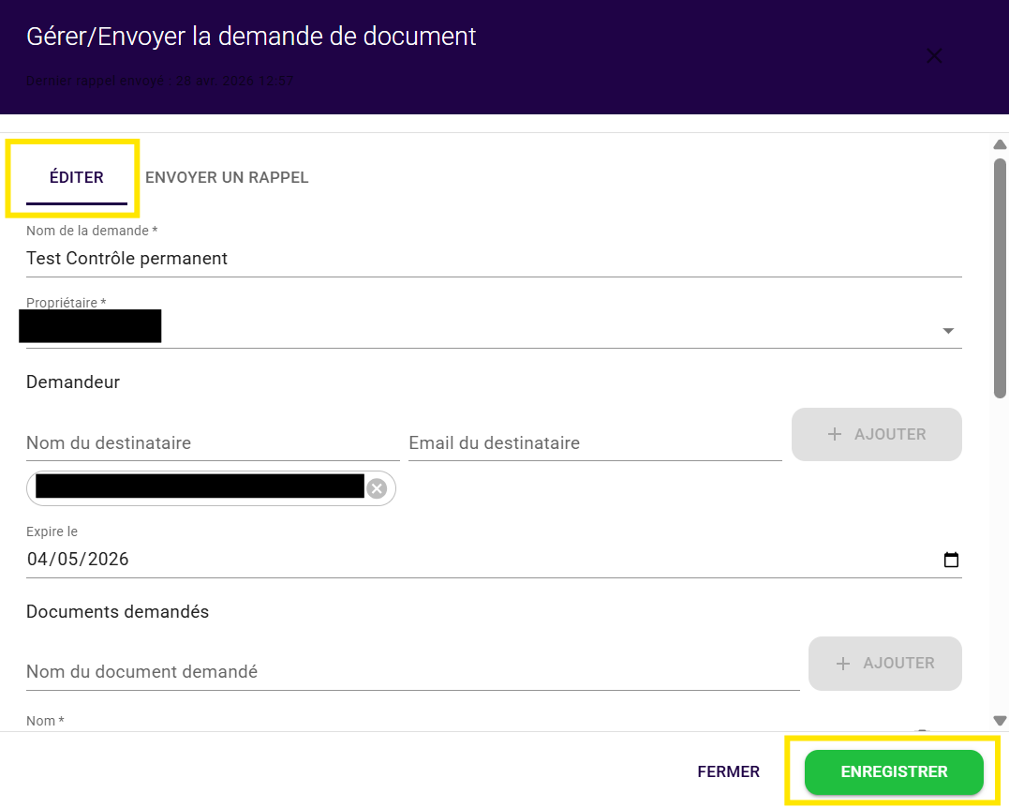Click the partially visible Nom field below documents
The width and height of the screenshot is (1009, 808).
click(x=468, y=724)
